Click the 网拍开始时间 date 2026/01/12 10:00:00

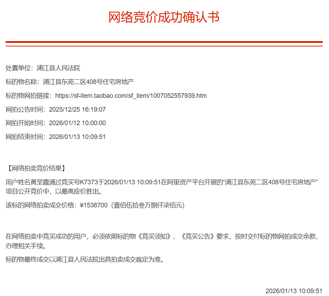[77, 123]
